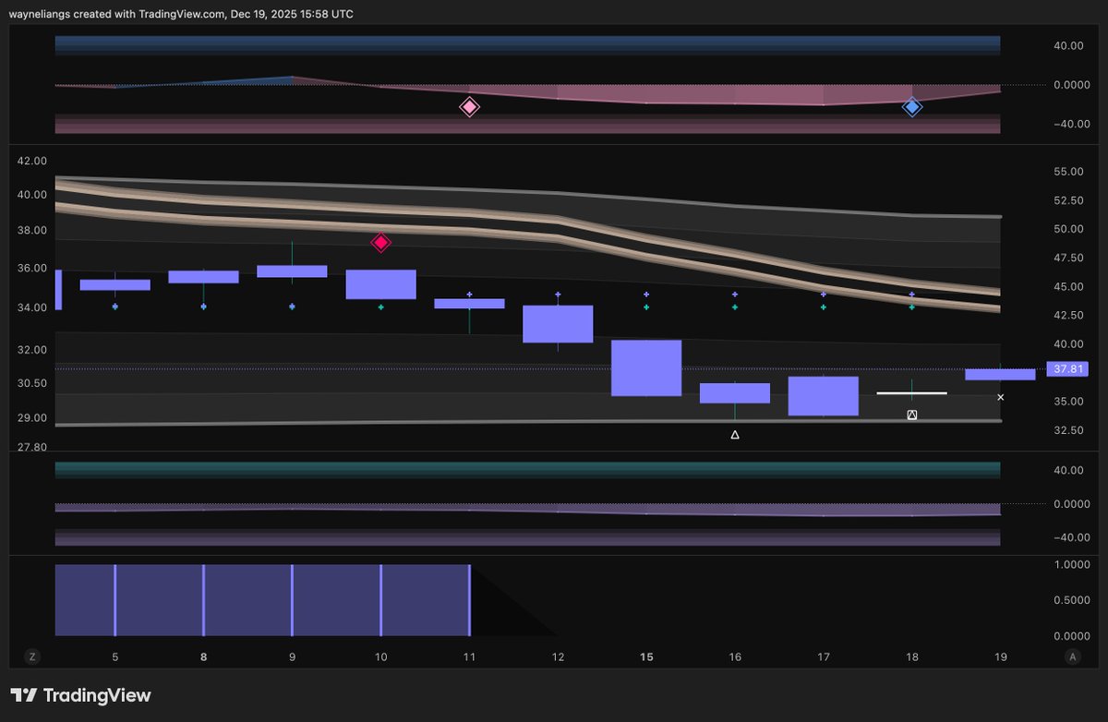Viewport: 1108px width, 722px height.
Task: Click the 30.50 label on left price scale
Action: 32,383
